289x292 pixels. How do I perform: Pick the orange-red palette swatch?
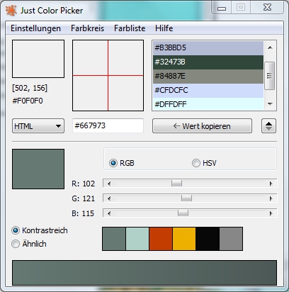pyautogui.click(x=161, y=239)
